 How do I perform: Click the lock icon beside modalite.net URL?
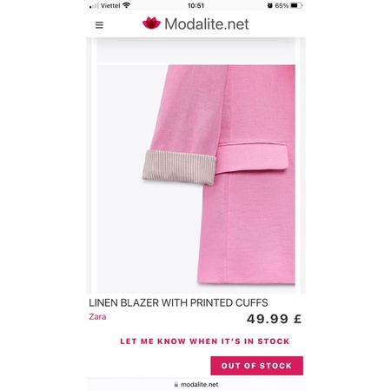(x=176, y=385)
